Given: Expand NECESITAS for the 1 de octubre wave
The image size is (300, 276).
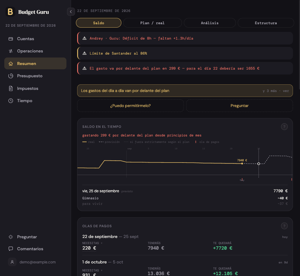Looking at the screenshot, I should click(92, 270).
